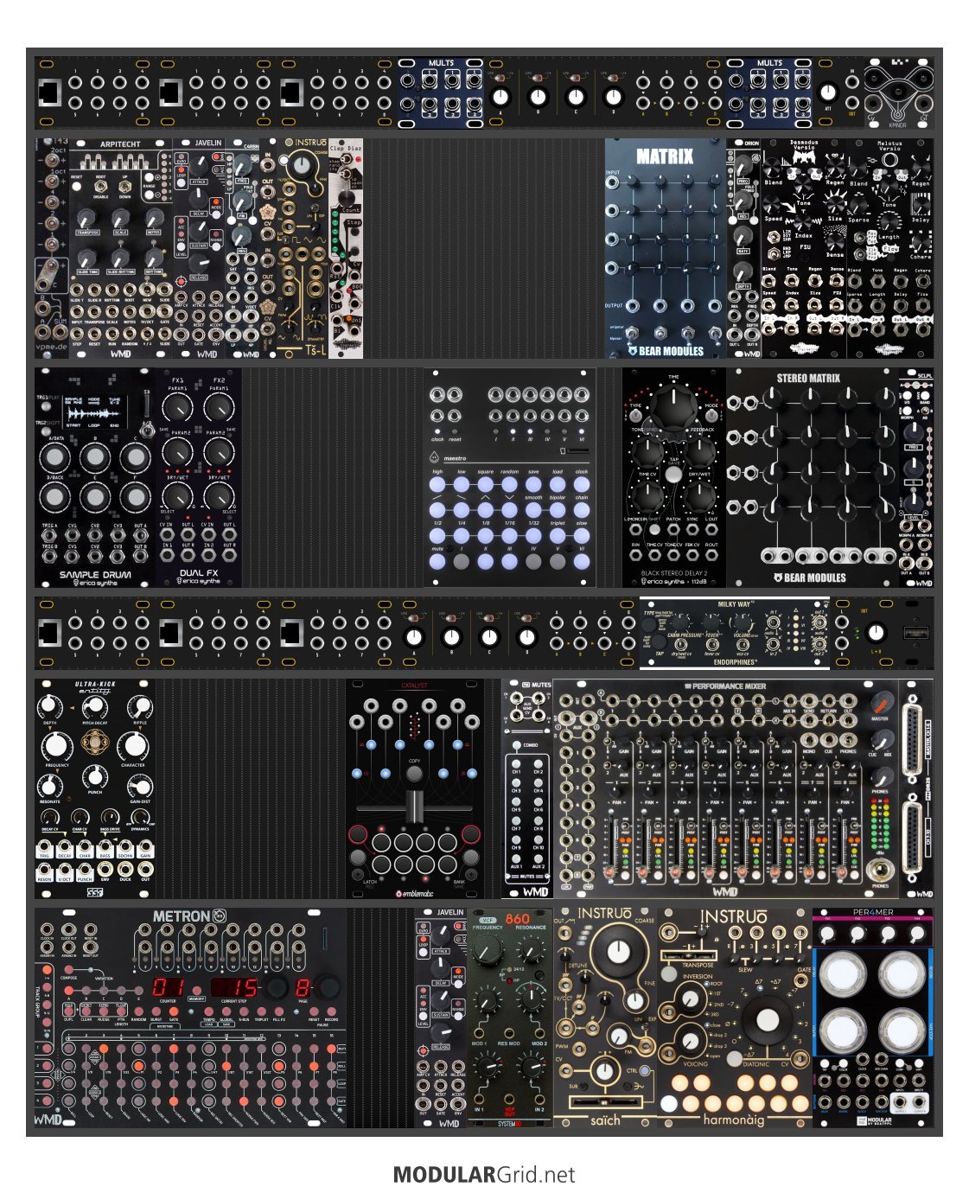969x1193 pixels.
Task: Click the high button on Maestro
Action: (438, 485)
